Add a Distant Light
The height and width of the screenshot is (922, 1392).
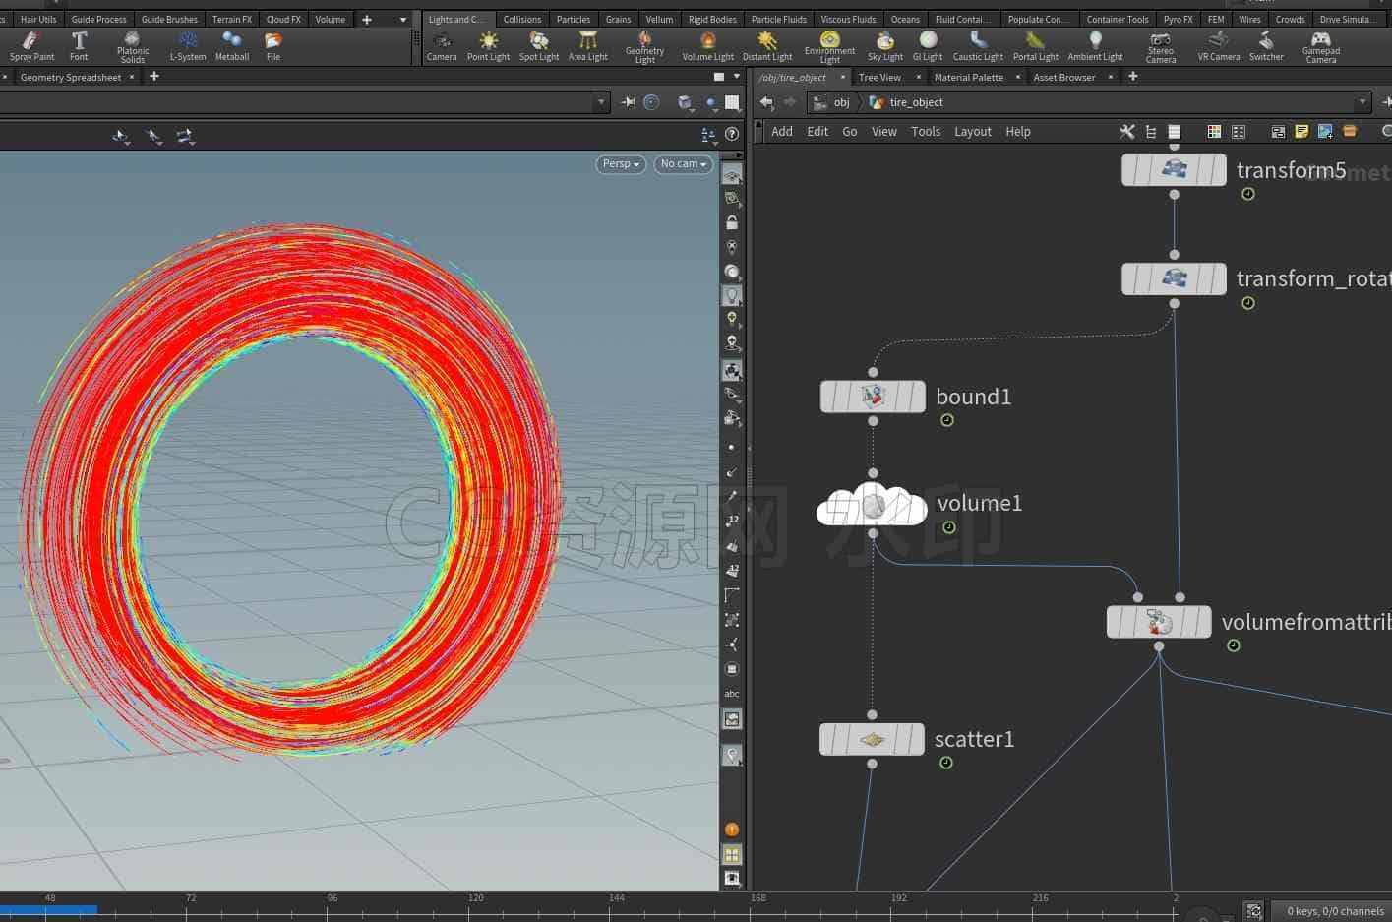pyautogui.click(x=767, y=46)
